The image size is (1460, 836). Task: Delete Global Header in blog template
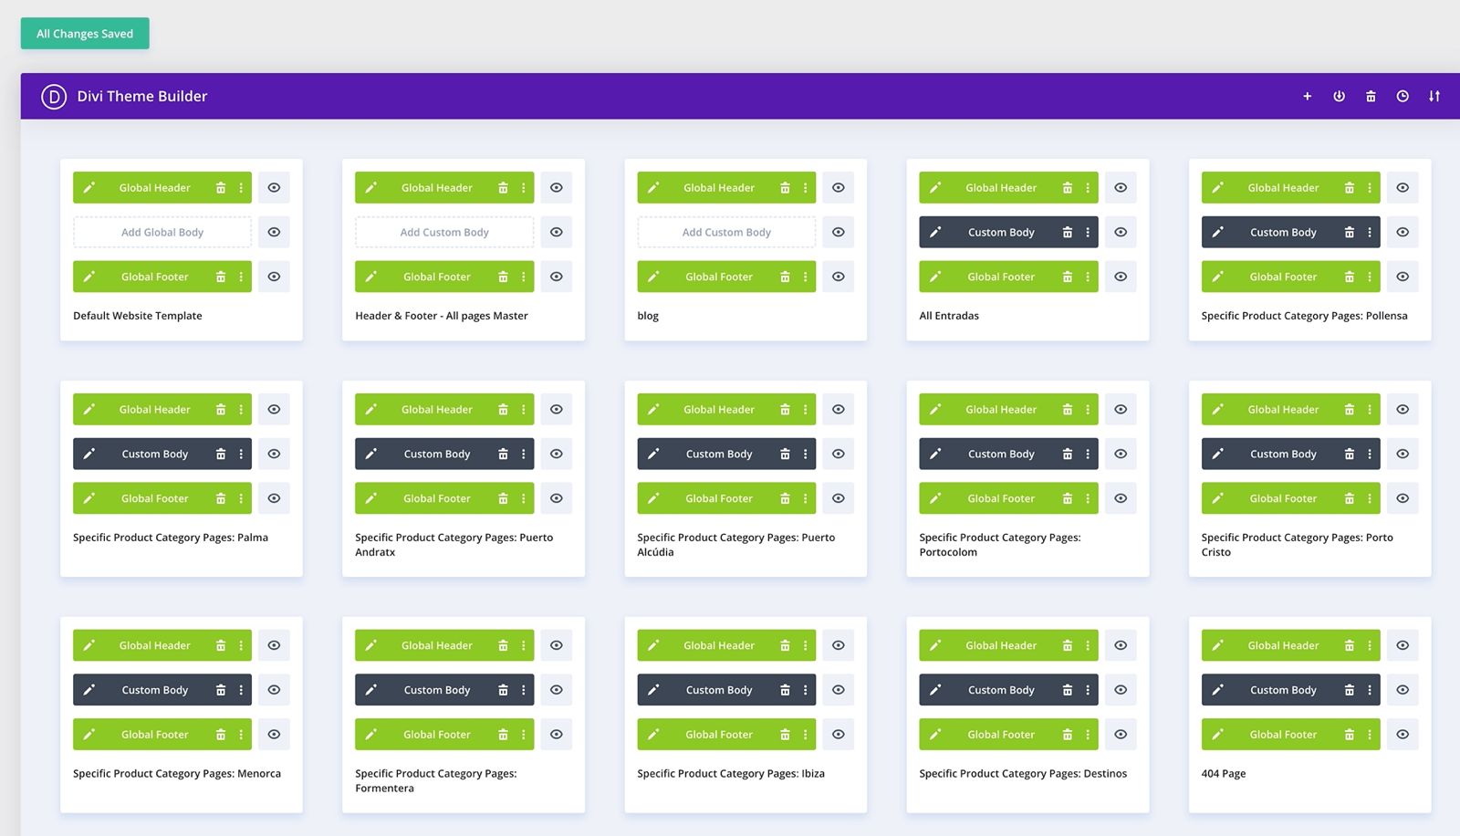click(785, 188)
